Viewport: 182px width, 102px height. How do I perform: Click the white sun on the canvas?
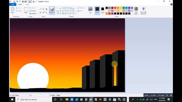coord(33,76)
